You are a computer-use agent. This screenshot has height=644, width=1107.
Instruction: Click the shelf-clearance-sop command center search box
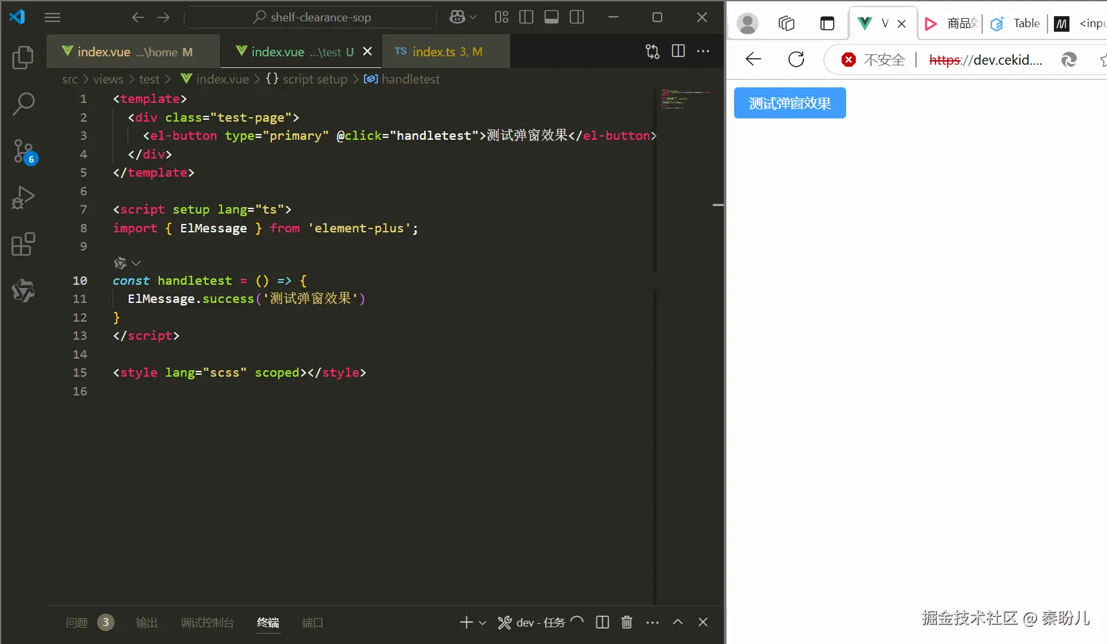pos(311,17)
